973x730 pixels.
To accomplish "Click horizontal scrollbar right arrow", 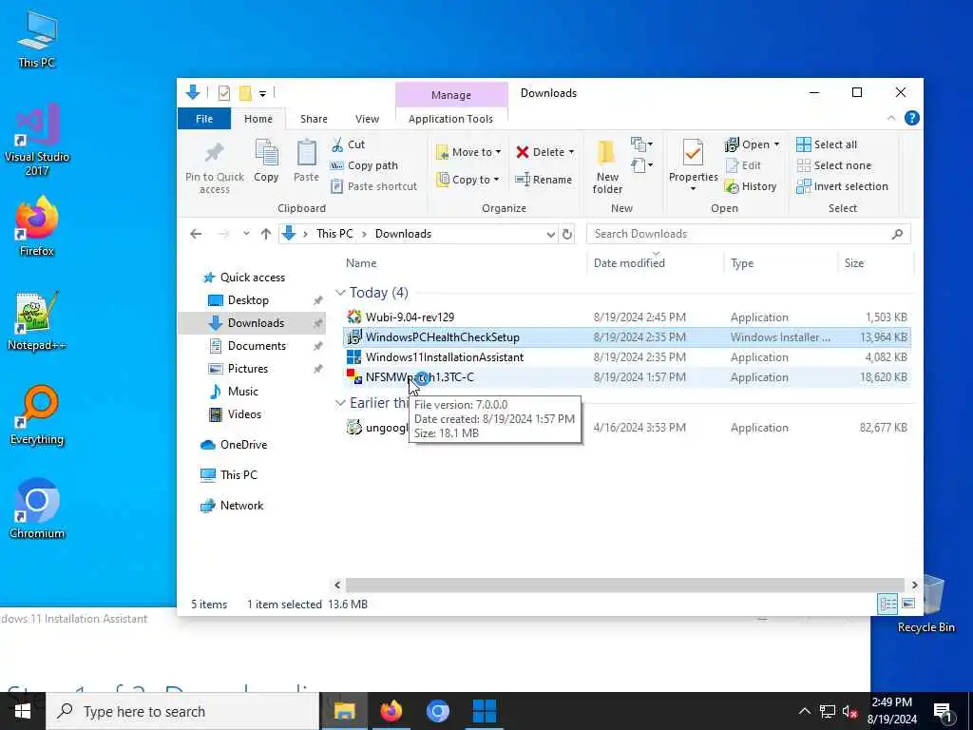I will click(914, 585).
